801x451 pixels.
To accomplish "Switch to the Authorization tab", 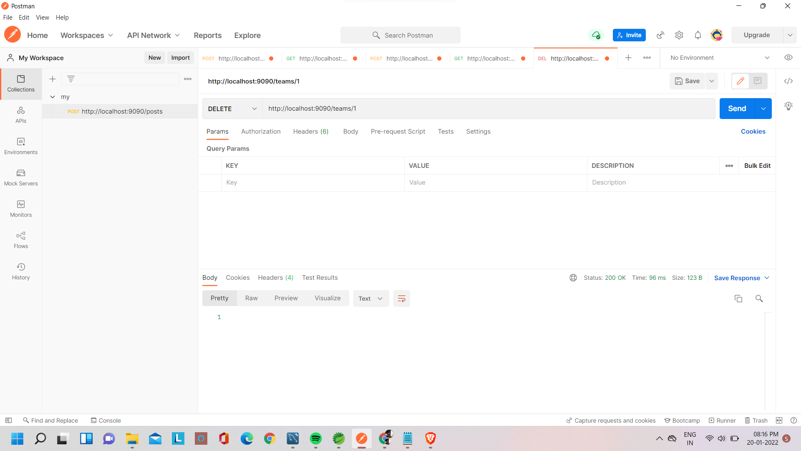I will pyautogui.click(x=260, y=131).
